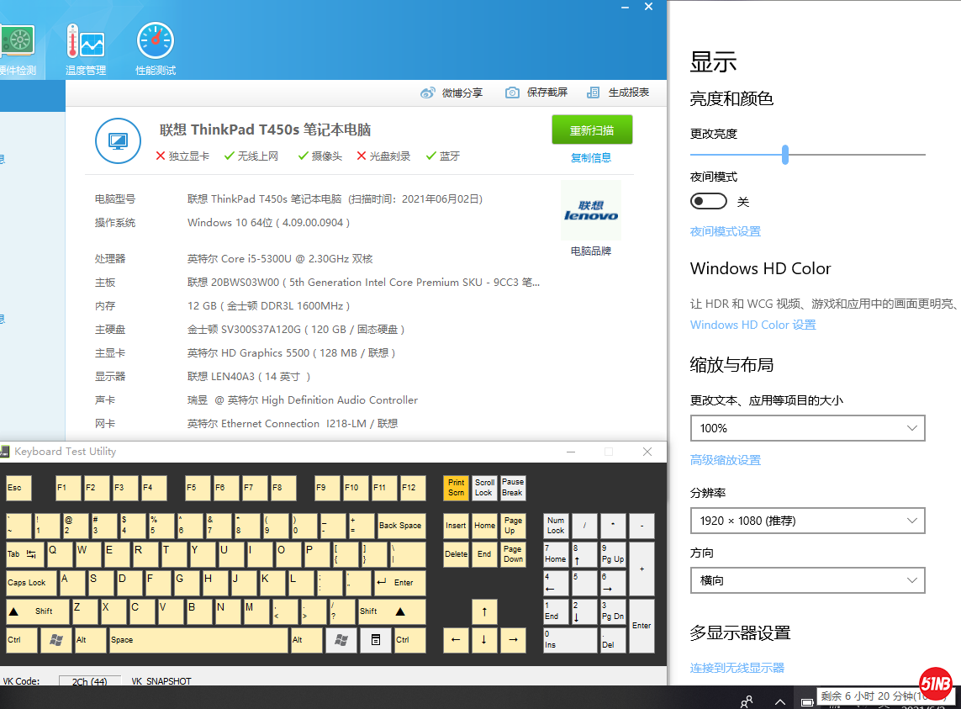Click the numpad 7 Home key
This screenshot has height=709, width=961.
point(556,554)
